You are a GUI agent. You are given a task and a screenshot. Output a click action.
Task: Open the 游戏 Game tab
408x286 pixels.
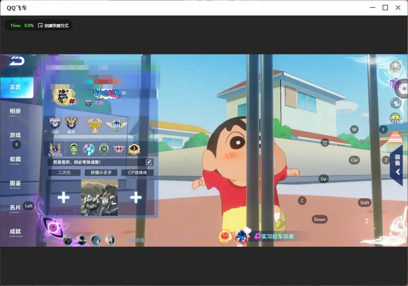tap(15, 136)
